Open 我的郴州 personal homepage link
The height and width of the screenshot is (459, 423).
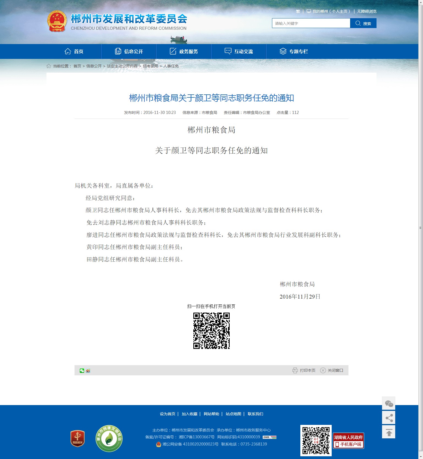coord(331,11)
